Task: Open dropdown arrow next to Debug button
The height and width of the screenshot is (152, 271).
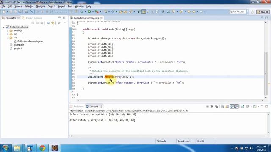Action: [85, 11]
